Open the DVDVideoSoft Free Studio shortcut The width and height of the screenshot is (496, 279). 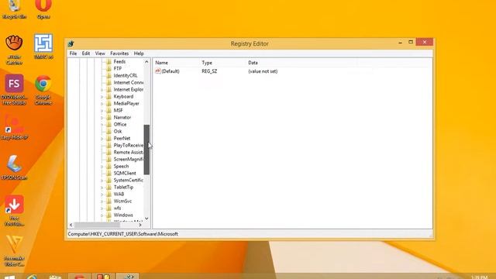click(14, 90)
